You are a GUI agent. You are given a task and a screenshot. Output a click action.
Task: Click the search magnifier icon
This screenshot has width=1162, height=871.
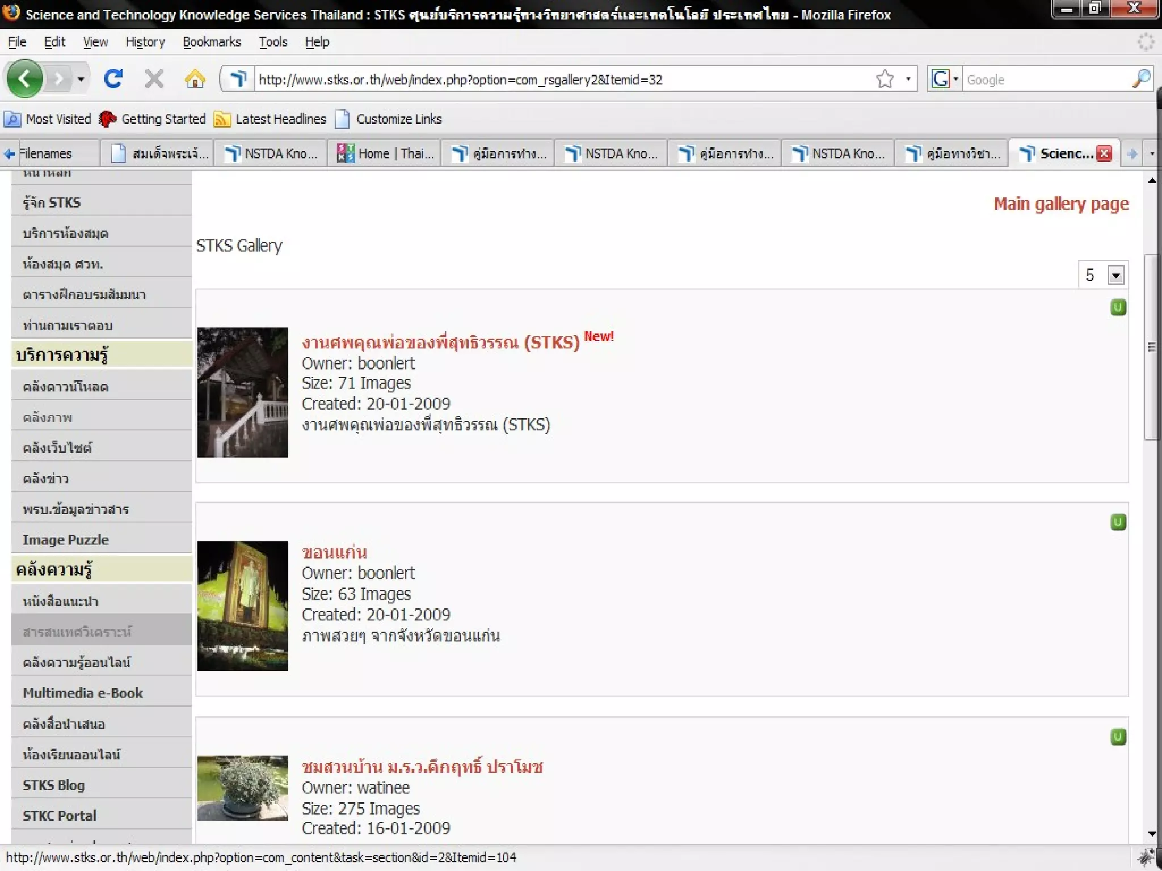[x=1141, y=79]
